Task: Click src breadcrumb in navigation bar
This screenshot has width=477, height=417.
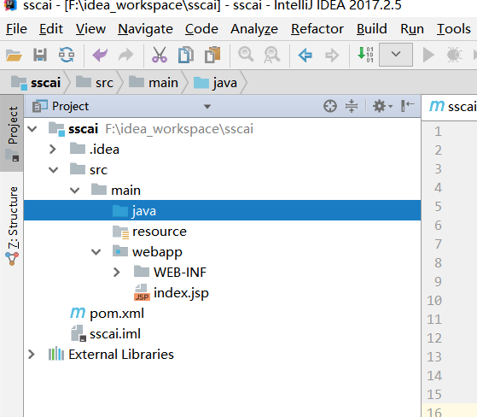Action: (x=95, y=83)
